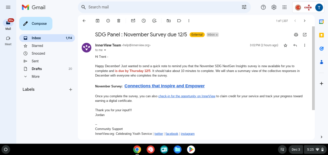
Task: Remove the Inbox label from email
Action: click(x=217, y=35)
